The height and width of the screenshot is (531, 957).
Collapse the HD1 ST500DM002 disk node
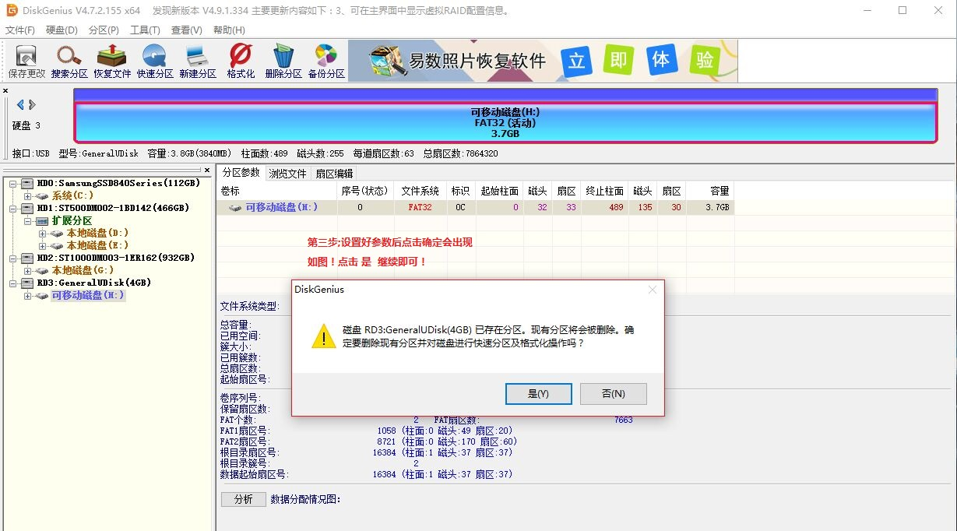13,209
